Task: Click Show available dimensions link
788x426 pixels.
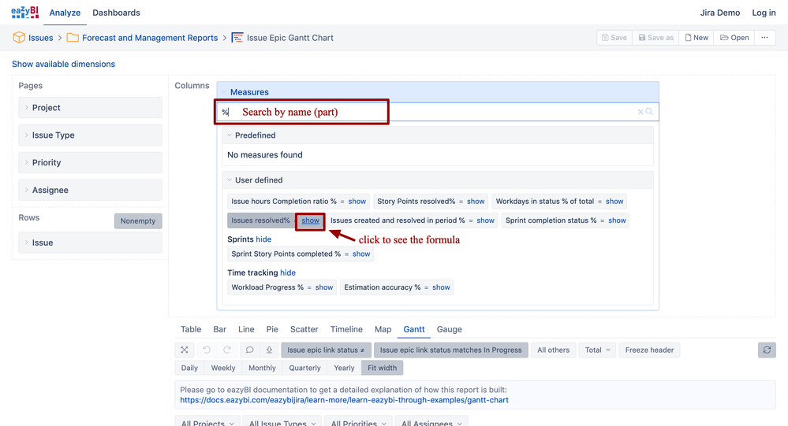Action: point(63,64)
